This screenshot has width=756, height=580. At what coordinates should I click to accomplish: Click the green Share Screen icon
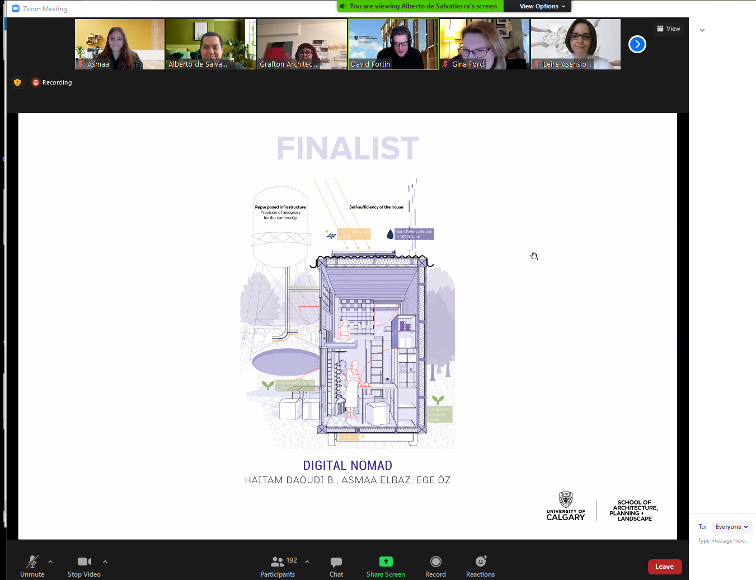[386, 562]
